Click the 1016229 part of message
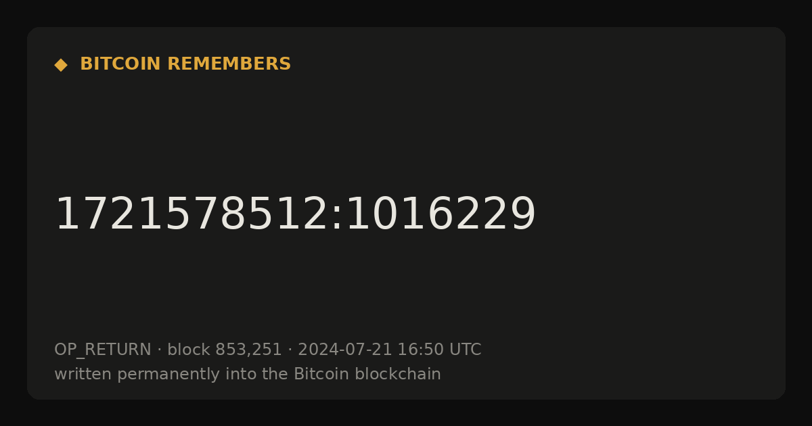The image size is (812, 426). 441,215
